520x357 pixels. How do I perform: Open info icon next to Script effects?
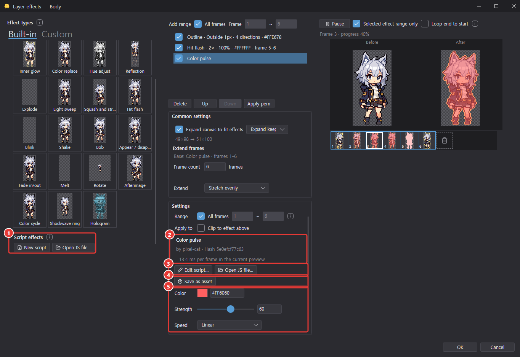click(x=50, y=237)
